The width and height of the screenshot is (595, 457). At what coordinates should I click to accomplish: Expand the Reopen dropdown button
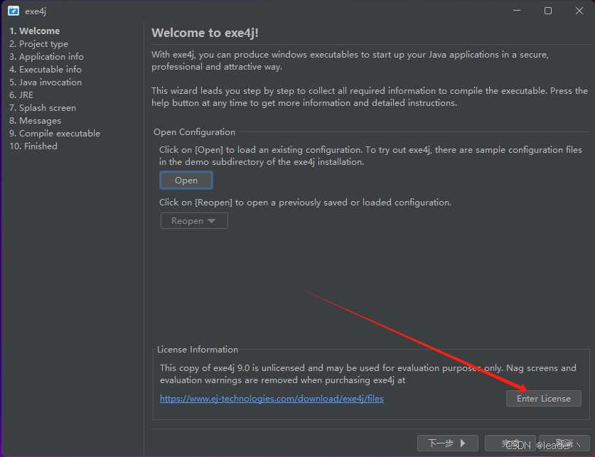[194, 221]
